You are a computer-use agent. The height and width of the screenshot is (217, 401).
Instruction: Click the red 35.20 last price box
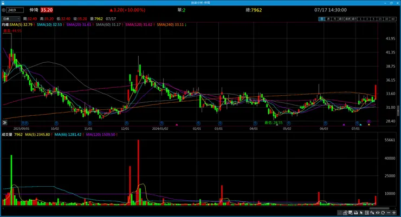tap(47, 10)
